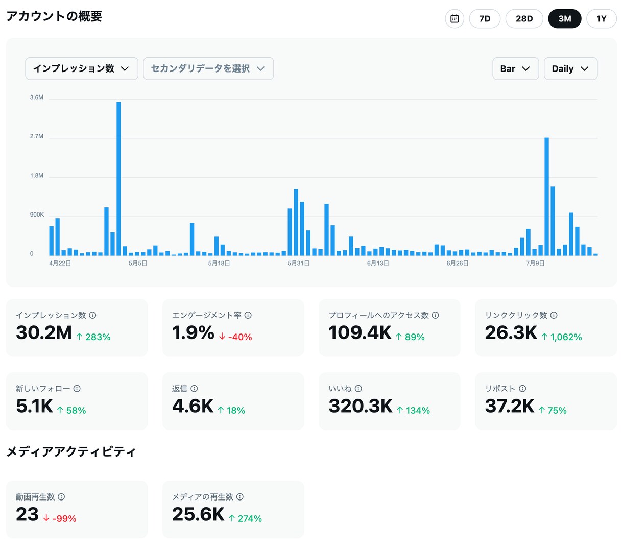Click the 25.6K media views value
This screenshot has height=548, width=623.
pos(198,514)
